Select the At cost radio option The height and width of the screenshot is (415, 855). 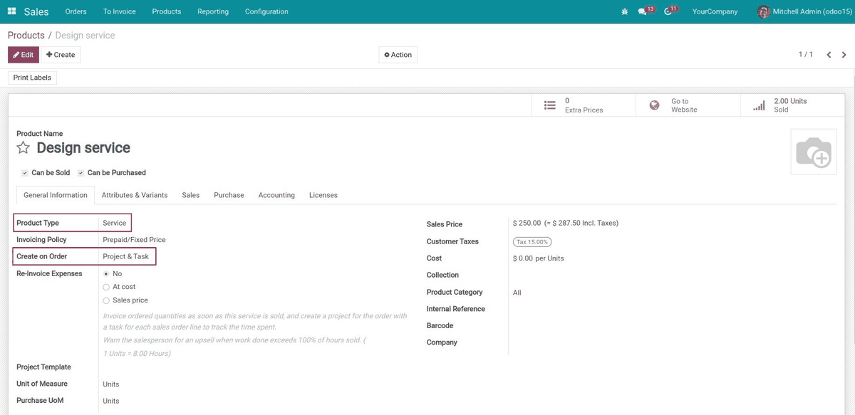pos(106,287)
